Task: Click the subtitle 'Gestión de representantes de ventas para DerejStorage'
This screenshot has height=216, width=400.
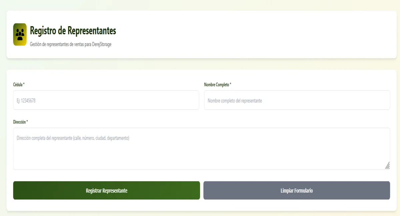Action: tap(71, 44)
